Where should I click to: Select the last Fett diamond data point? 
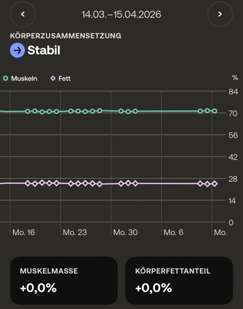(x=215, y=184)
